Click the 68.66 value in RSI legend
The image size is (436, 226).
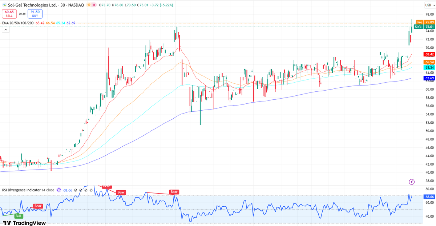pos(68,190)
